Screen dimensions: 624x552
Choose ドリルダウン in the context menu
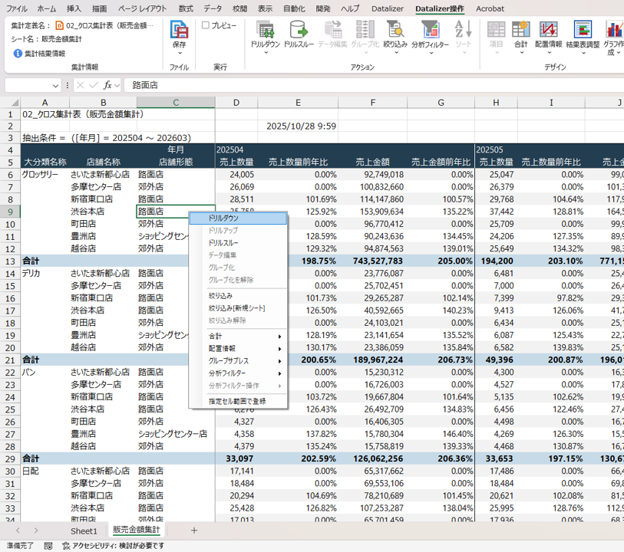238,219
